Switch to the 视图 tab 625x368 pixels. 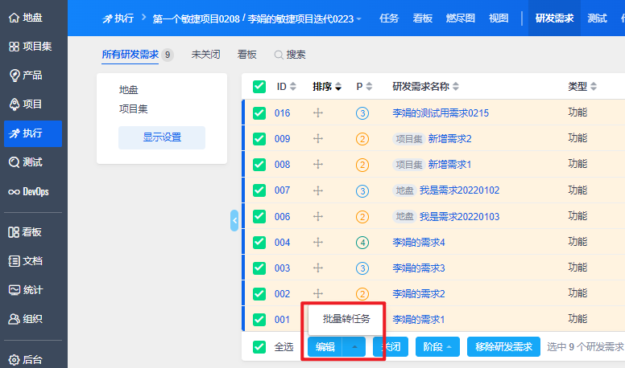[x=499, y=18]
